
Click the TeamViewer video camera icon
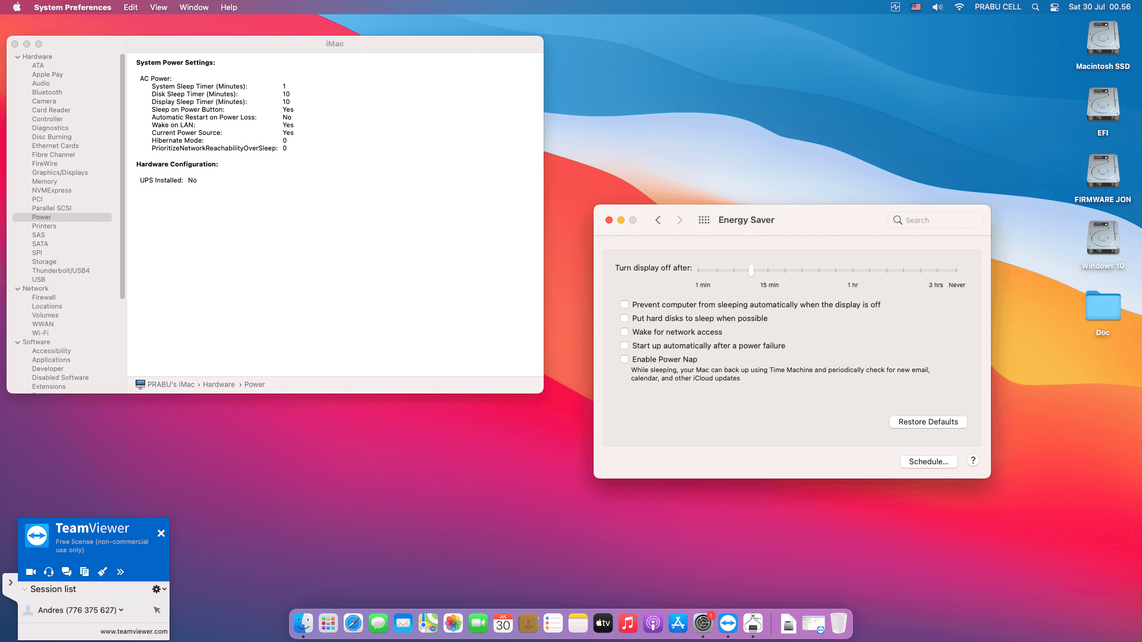[31, 572]
